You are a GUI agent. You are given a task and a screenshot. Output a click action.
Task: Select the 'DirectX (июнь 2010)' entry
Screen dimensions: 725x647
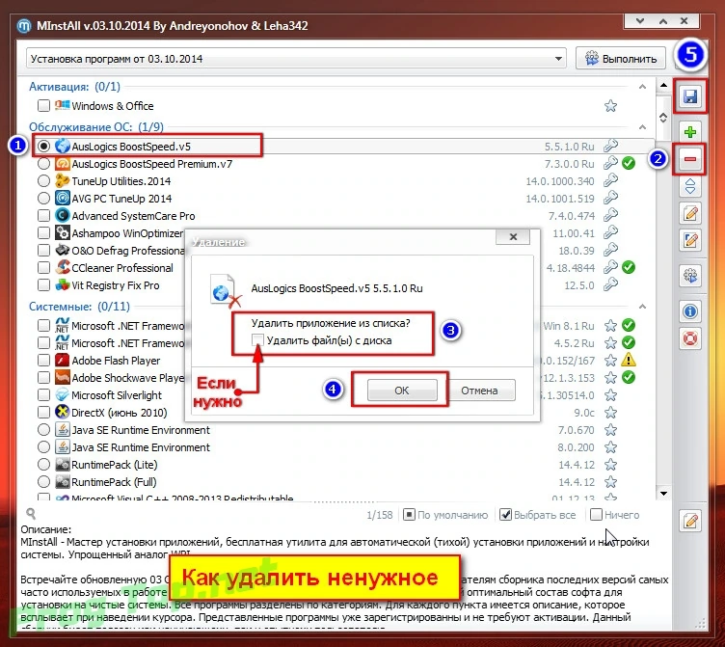point(120,413)
